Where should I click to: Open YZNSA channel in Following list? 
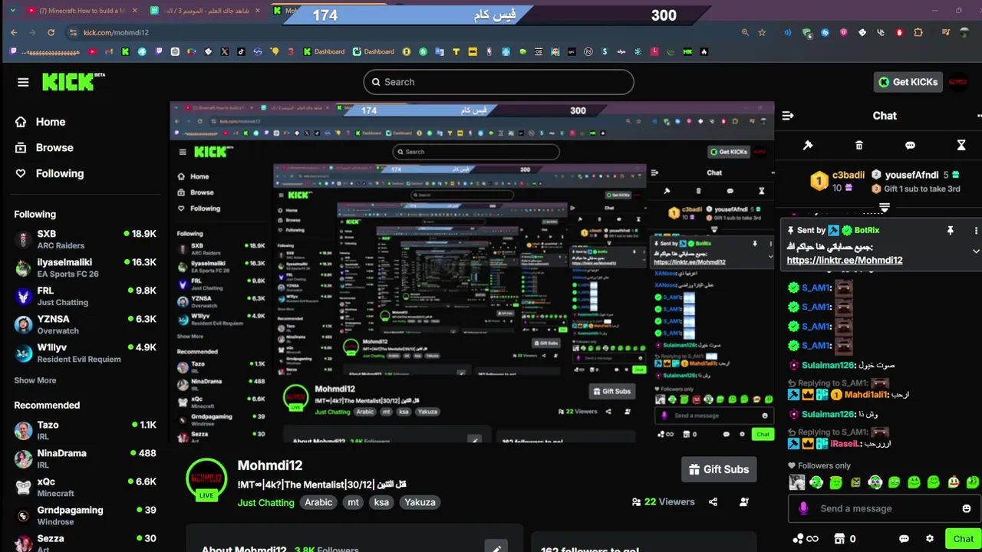pyautogui.click(x=84, y=324)
